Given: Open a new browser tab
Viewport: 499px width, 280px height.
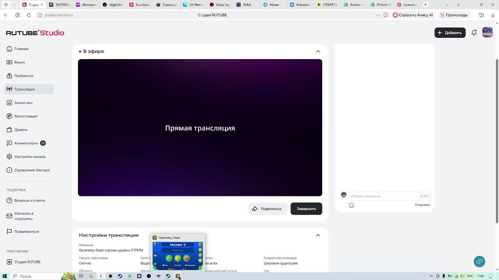Looking at the screenshot, I should coord(425,5).
